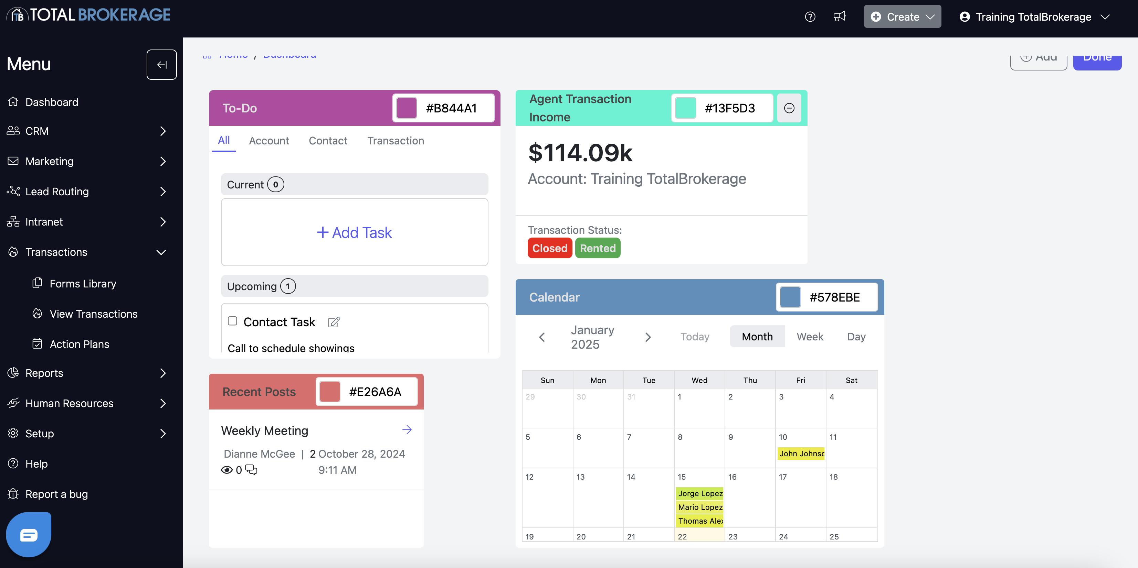The height and width of the screenshot is (568, 1138).
Task: Open the Calendar widget color swatch
Action: pos(790,297)
